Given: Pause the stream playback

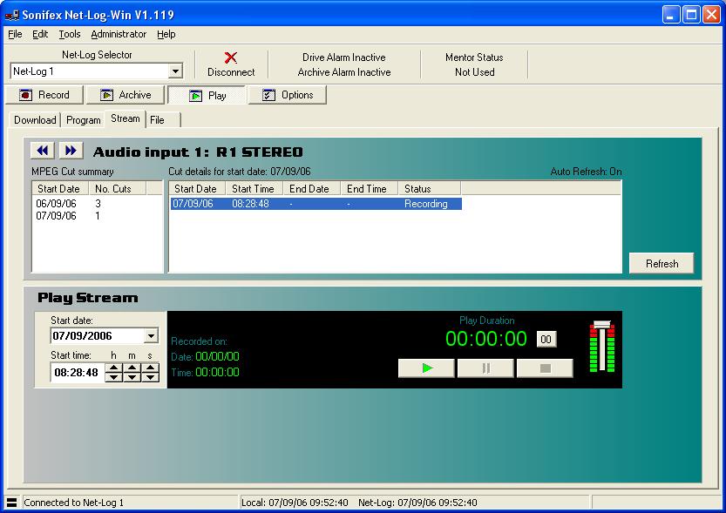Looking at the screenshot, I should 485,368.
